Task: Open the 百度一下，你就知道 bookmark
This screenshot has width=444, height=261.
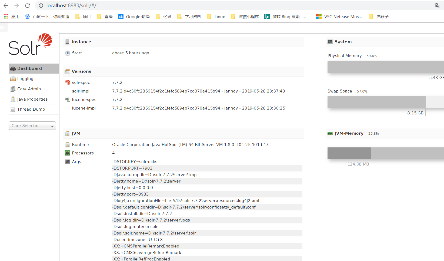Action: [x=47, y=16]
